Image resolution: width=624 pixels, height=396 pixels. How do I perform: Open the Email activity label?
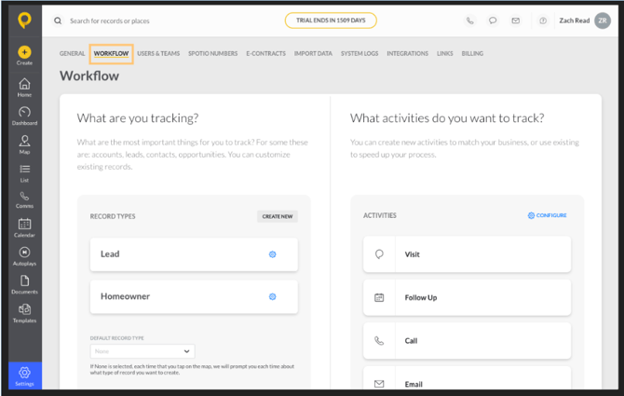414,384
